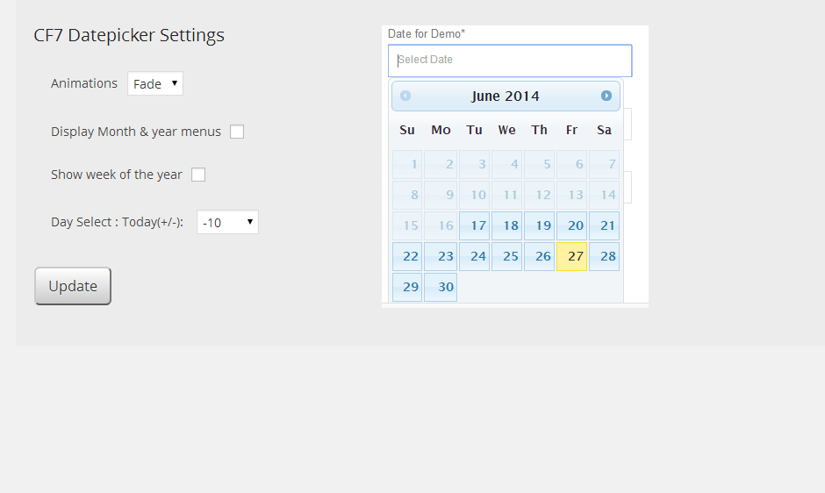Image resolution: width=825 pixels, height=493 pixels.
Task: Click the Update button
Action: point(73,286)
